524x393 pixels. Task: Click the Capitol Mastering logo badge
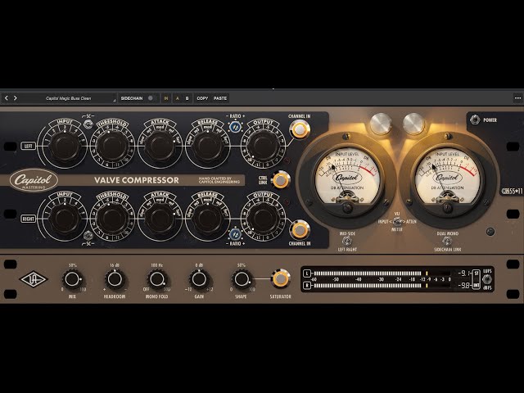click(34, 181)
